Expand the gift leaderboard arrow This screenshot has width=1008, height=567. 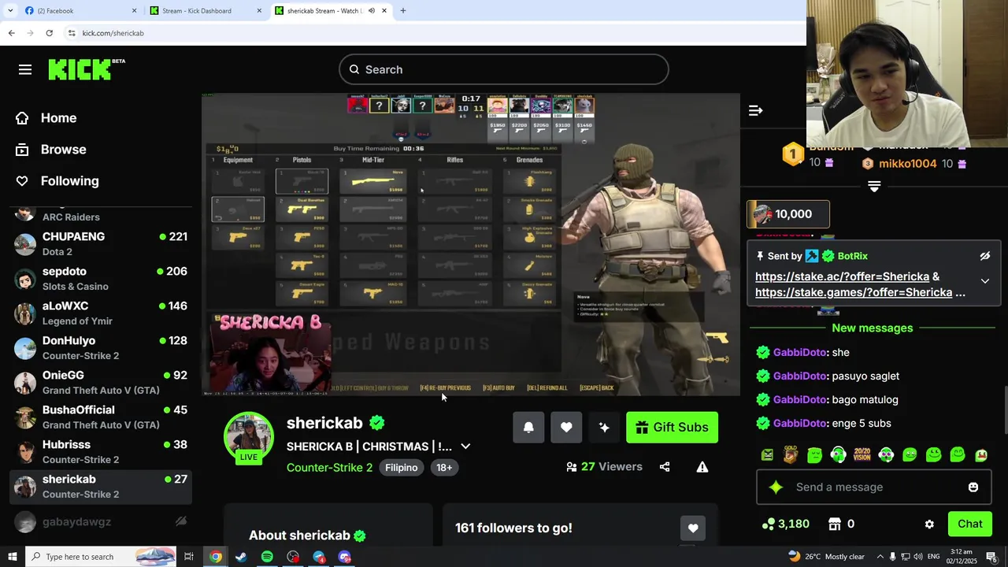(874, 187)
